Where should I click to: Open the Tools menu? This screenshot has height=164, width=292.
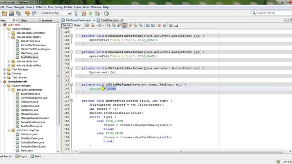(x=86, y=7)
